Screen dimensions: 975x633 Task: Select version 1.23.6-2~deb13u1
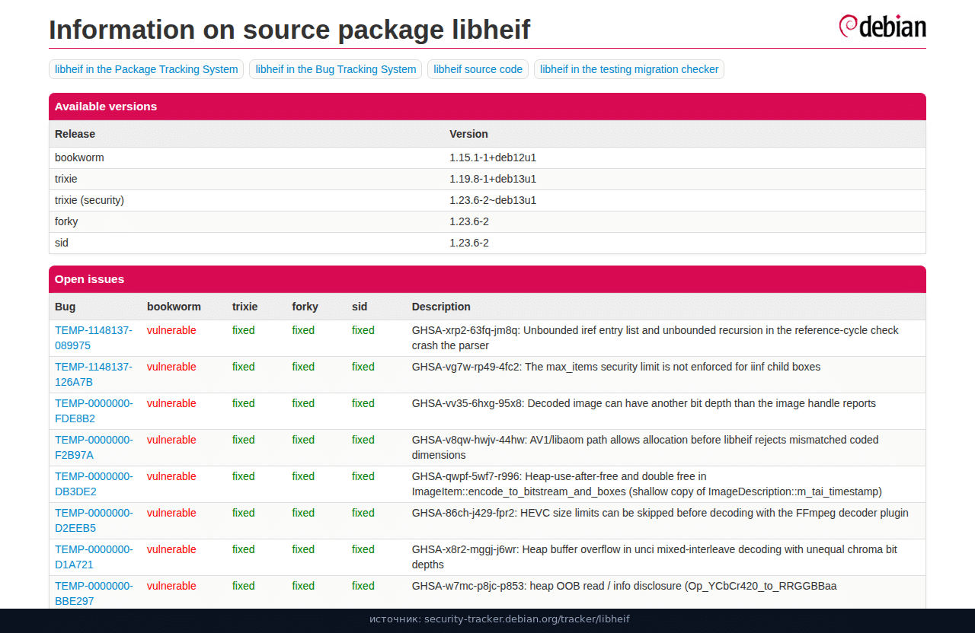click(x=493, y=200)
